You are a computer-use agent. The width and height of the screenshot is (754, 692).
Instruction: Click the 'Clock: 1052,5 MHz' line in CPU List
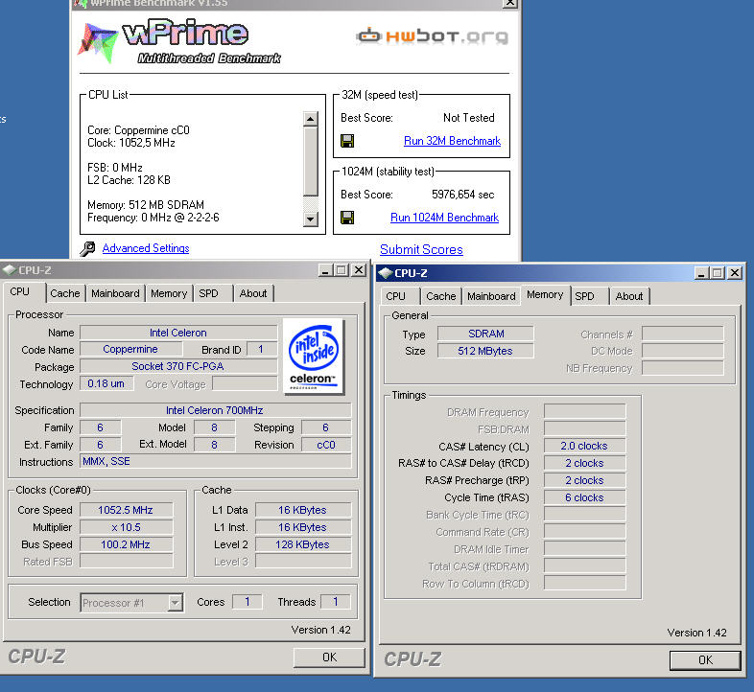coord(131,143)
